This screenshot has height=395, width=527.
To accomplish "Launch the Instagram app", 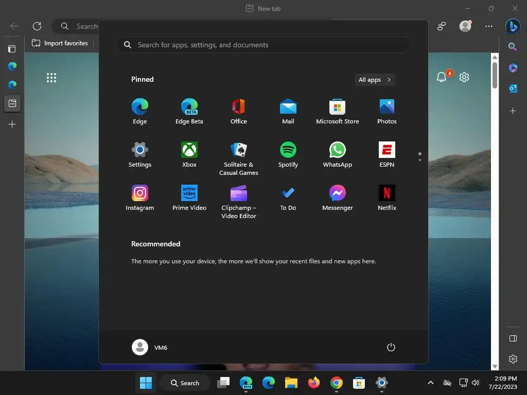I will [x=140, y=198].
